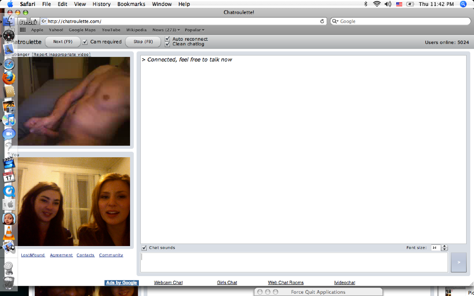Click the Font size value field
The height and width of the screenshot is (296, 474).
pyautogui.click(x=436, y=248)
